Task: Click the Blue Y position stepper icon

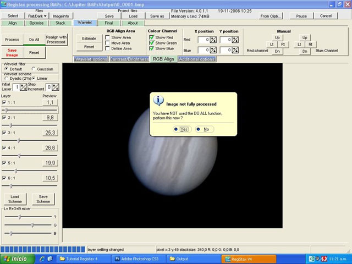Action: [235, 51]
